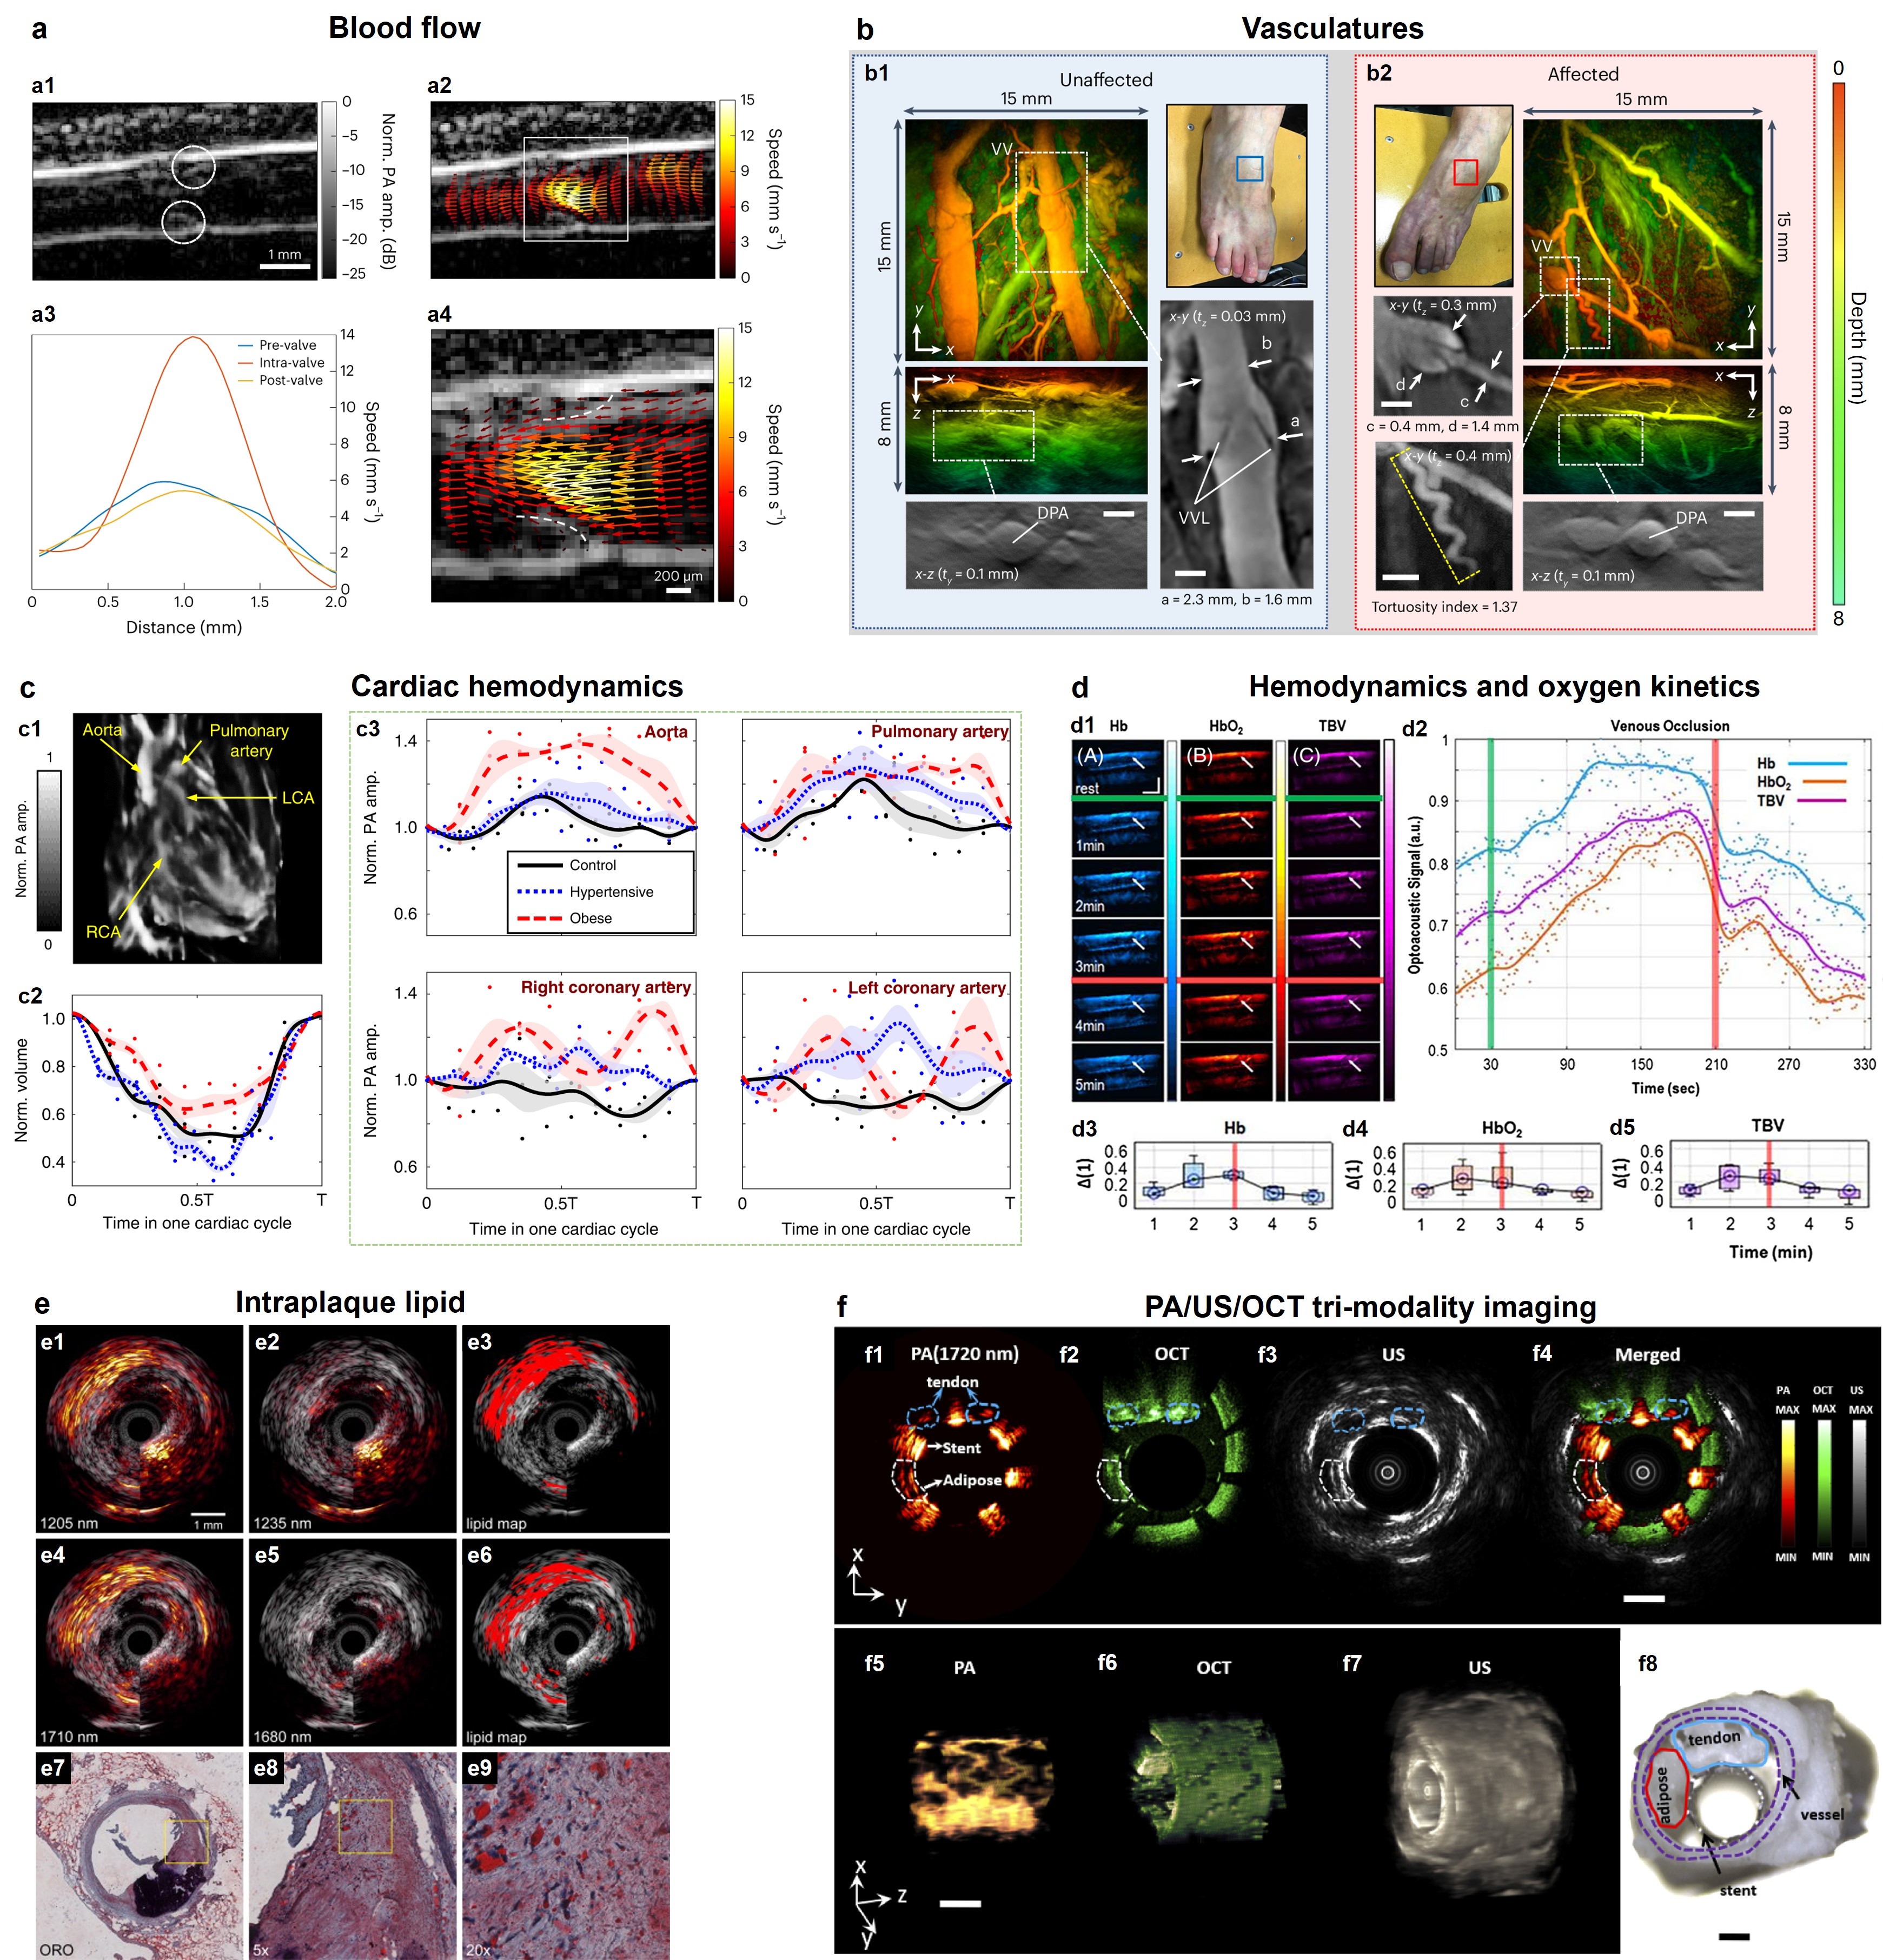Image resolution: width=1883 pixels, height=1960 pixels.
Task: Click the Vasculatures section title
Action: (x=1332, y=28)
